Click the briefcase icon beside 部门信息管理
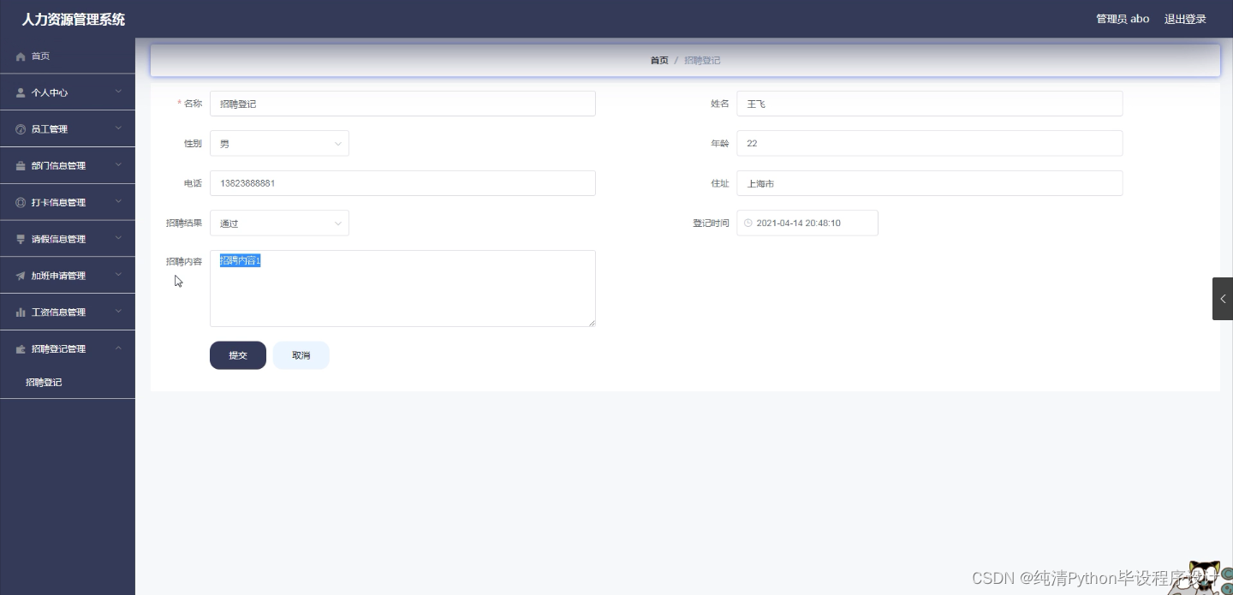Viewport: 1233px width, 595px height. [21, 166]
